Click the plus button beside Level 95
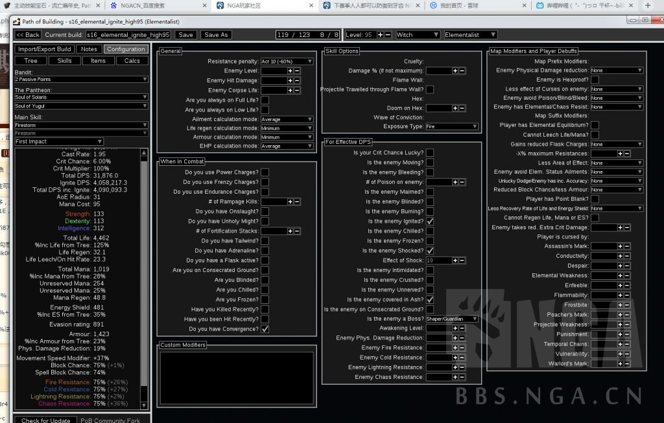Viewport: 664px width, 423px height. click(x=380, y=35)
